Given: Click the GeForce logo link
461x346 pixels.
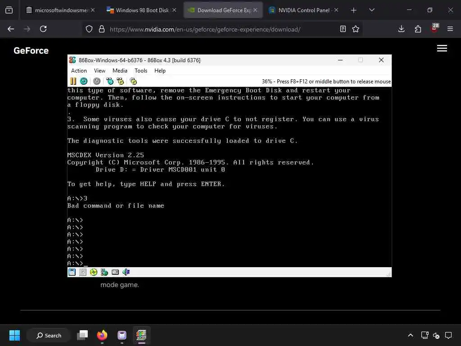Looking at the screenshot, I should pos(31,50).
